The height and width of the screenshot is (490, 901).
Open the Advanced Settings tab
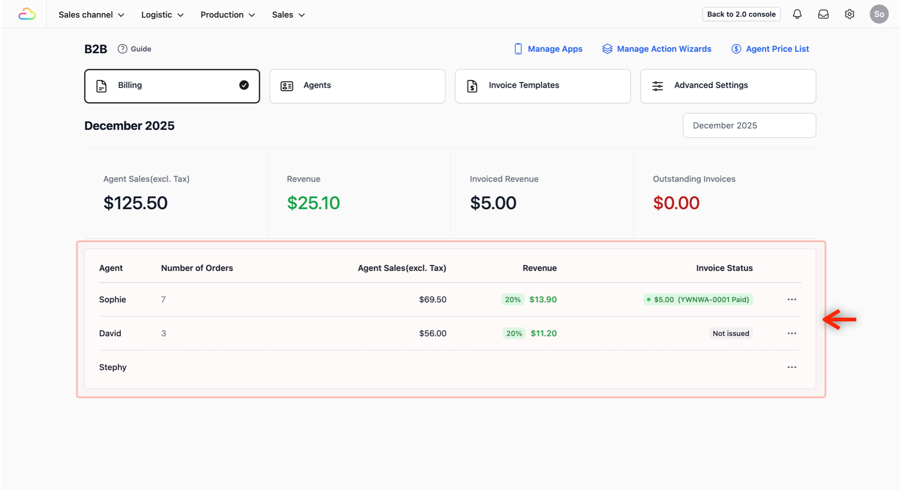pos(728,86)
